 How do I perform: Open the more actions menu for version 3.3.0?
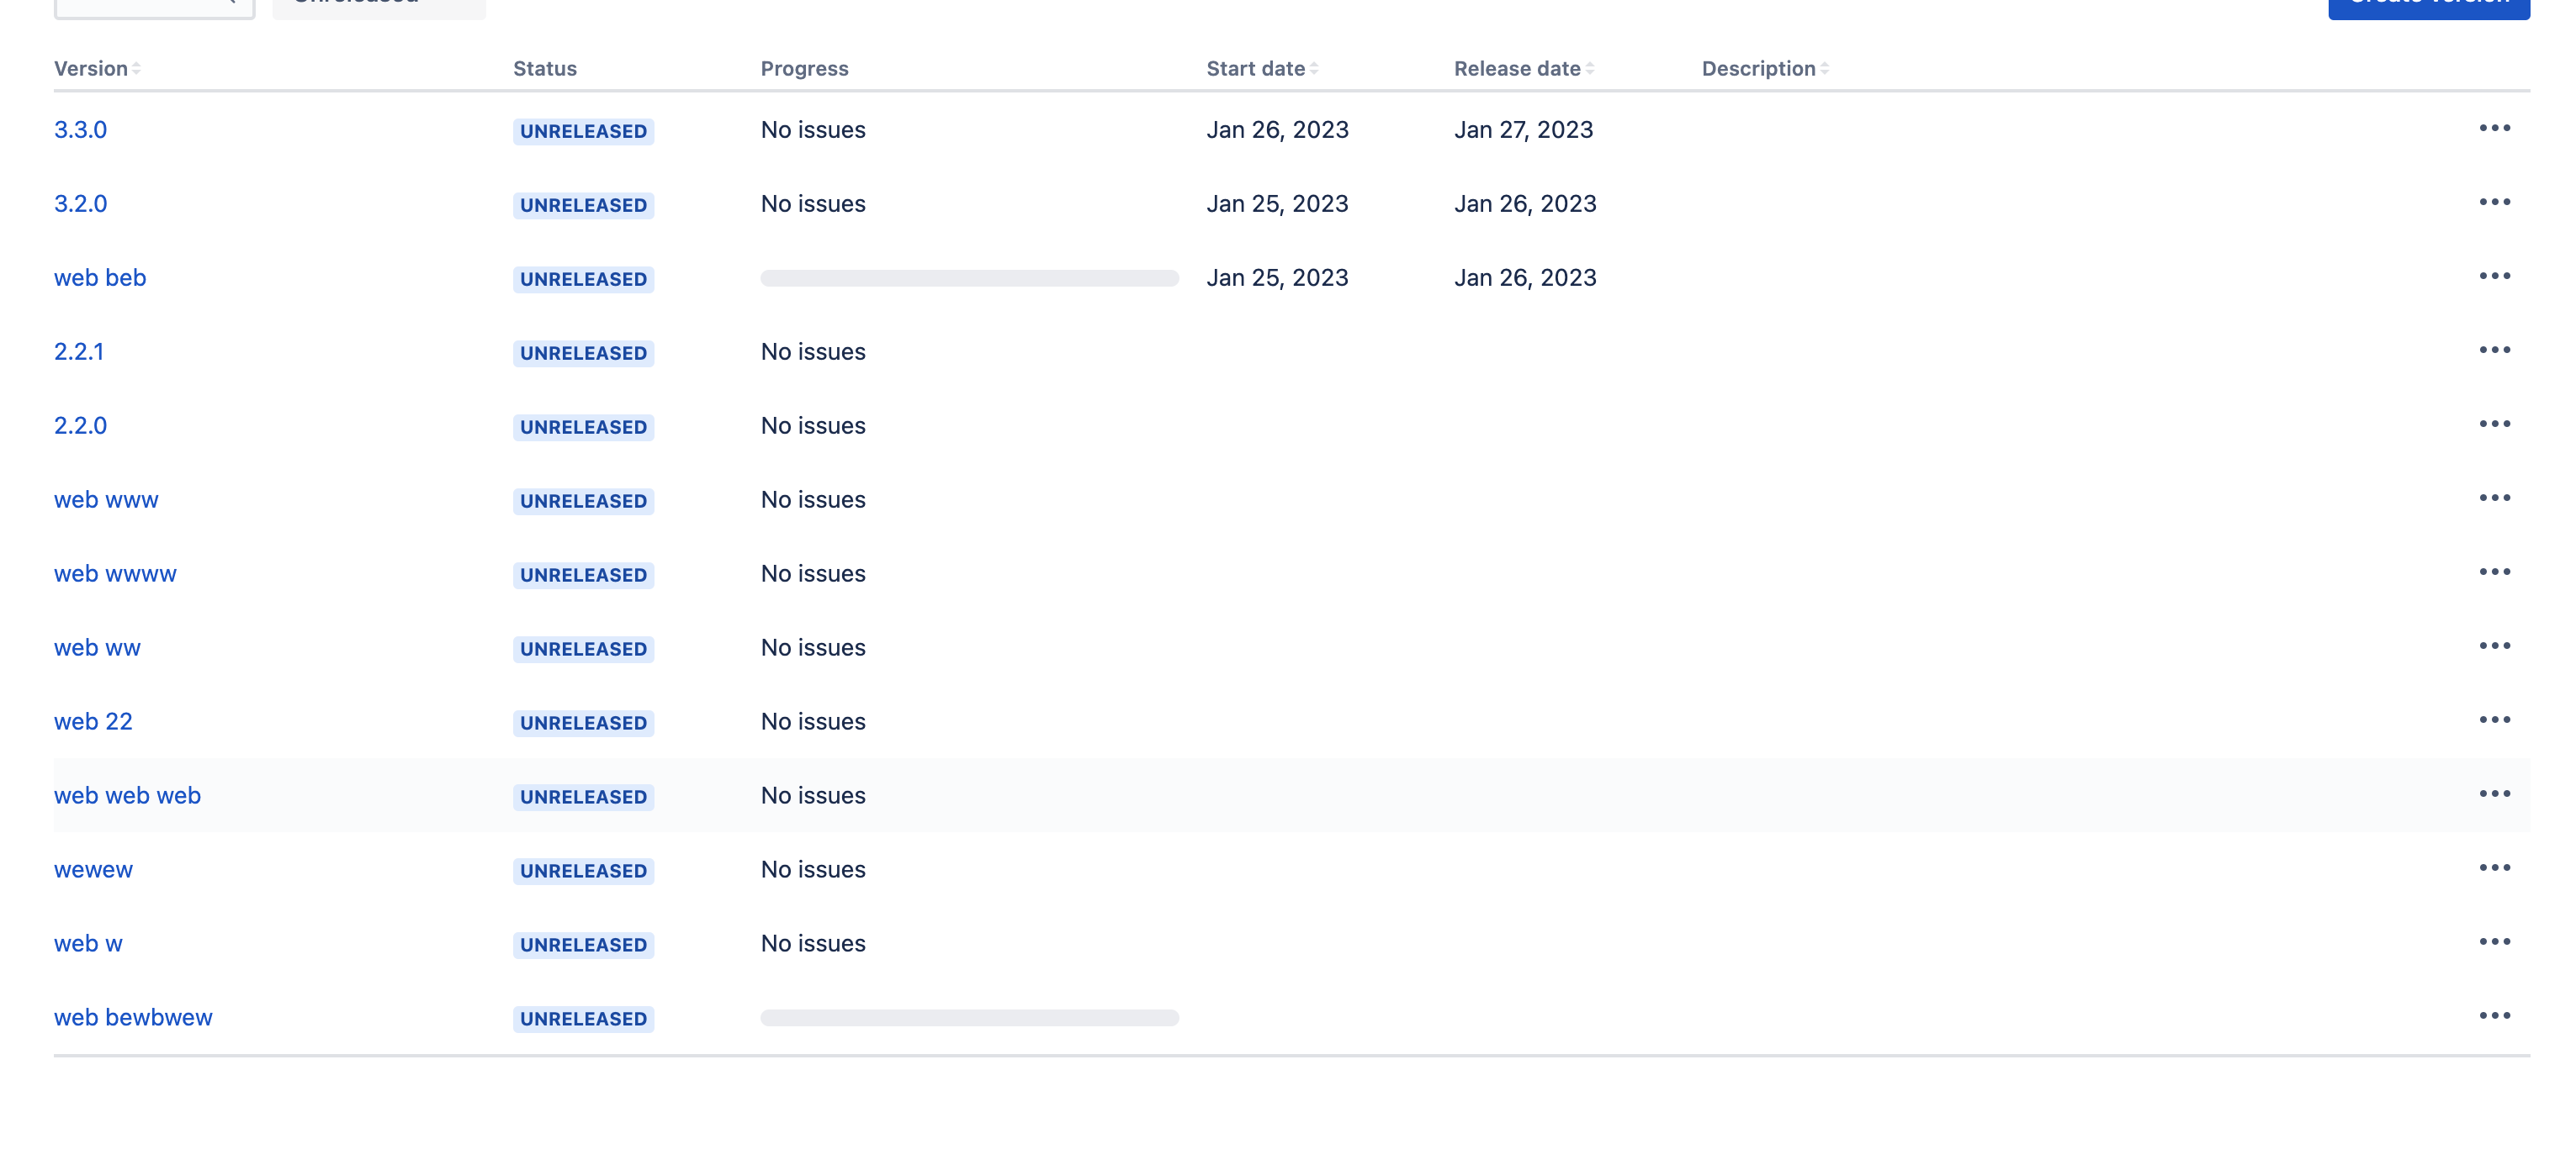pyautogui.click(x=2497, y=127)
